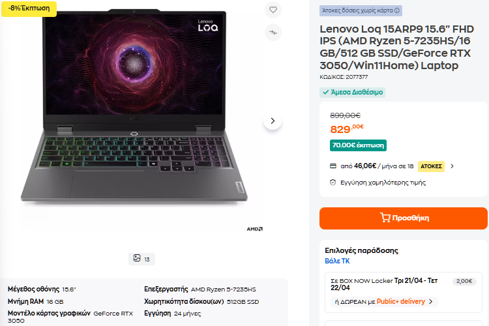Image resolution: width=489 pixels, height=326 pixels.
Task: Click the card icon beside monthly installment
Action: (x=333, y=166)
